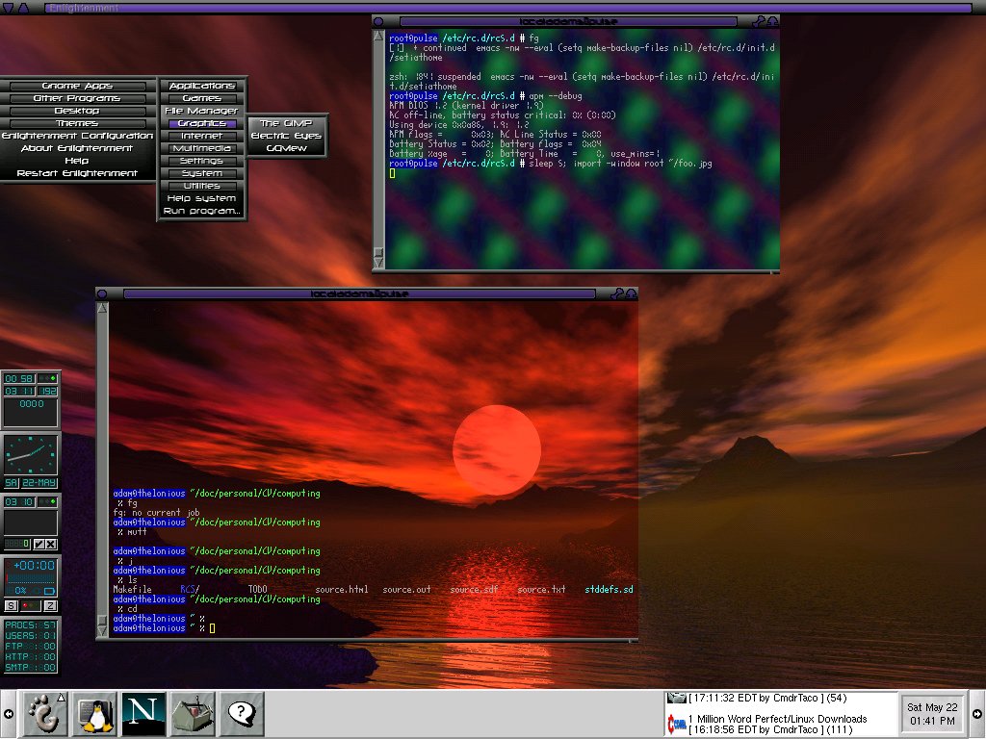Expand the Gnome Apps submenu

tap(77, 86)
